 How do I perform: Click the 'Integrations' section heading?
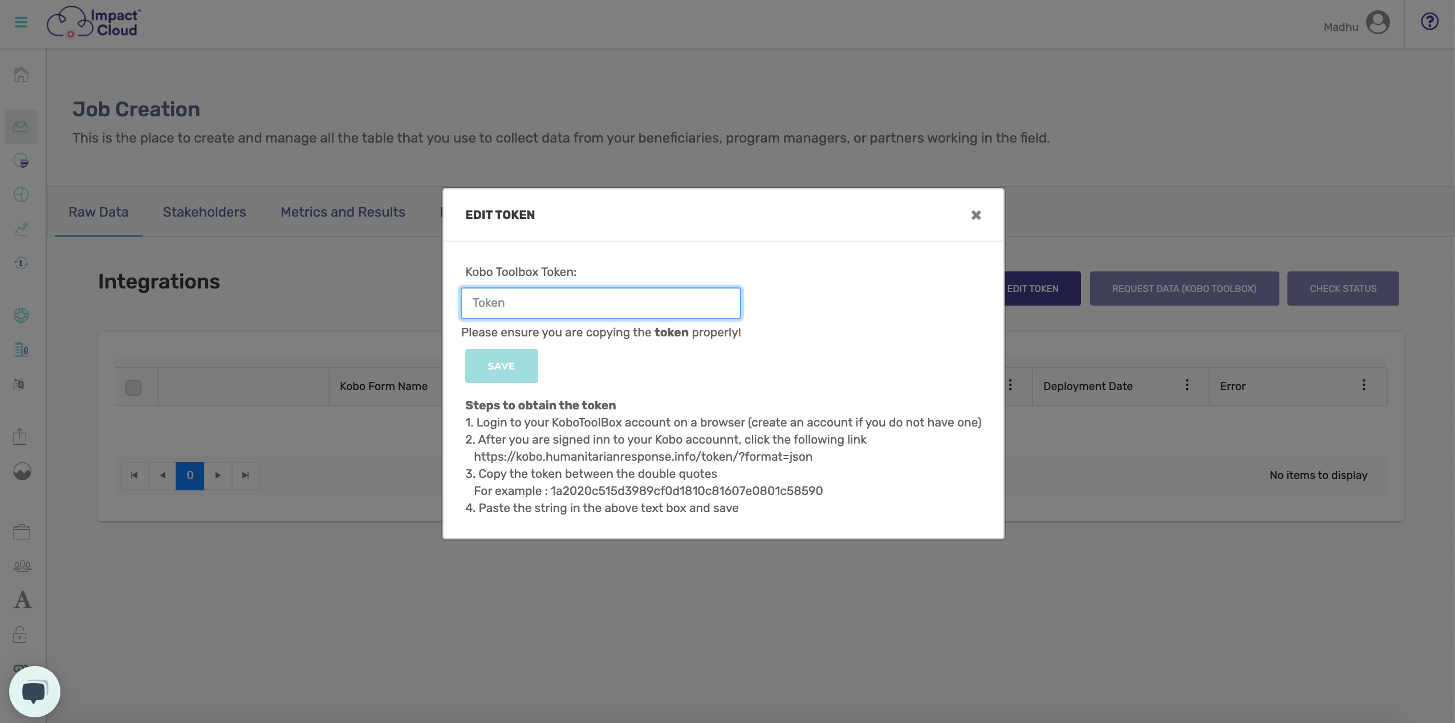click(159, 282)
